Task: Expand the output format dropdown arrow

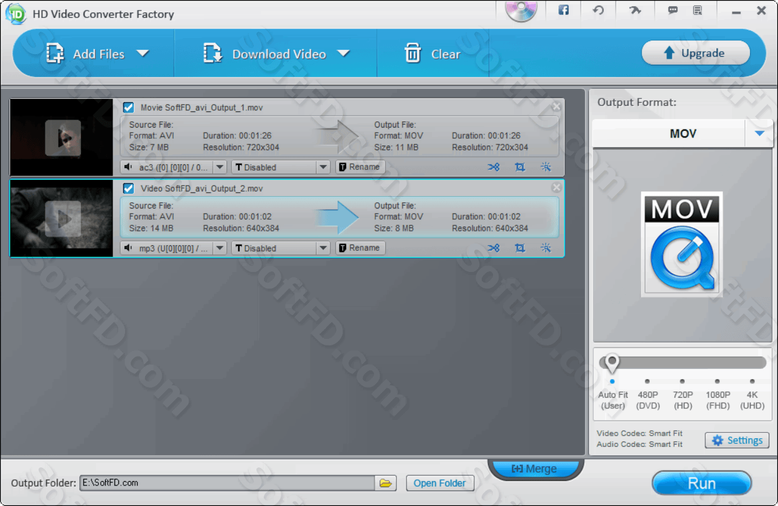Action: 759,133
